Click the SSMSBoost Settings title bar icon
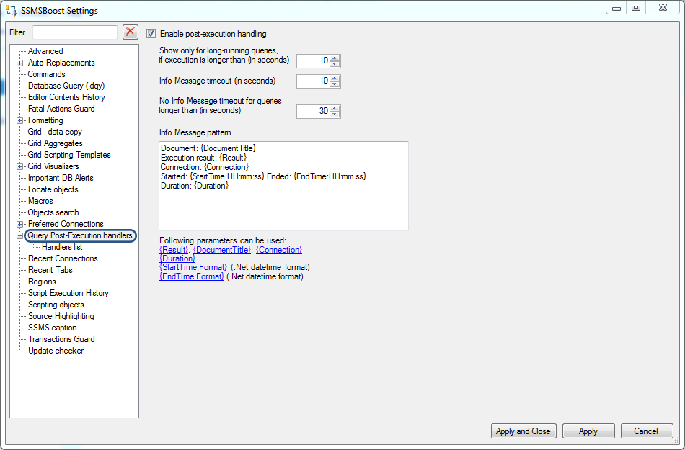This screenshot has width=685, height=450. pyautogui.click(x=11, y=10)
